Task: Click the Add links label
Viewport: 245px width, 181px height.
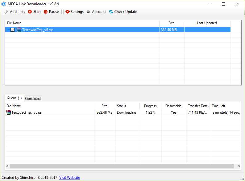Action: coord(17,12)
